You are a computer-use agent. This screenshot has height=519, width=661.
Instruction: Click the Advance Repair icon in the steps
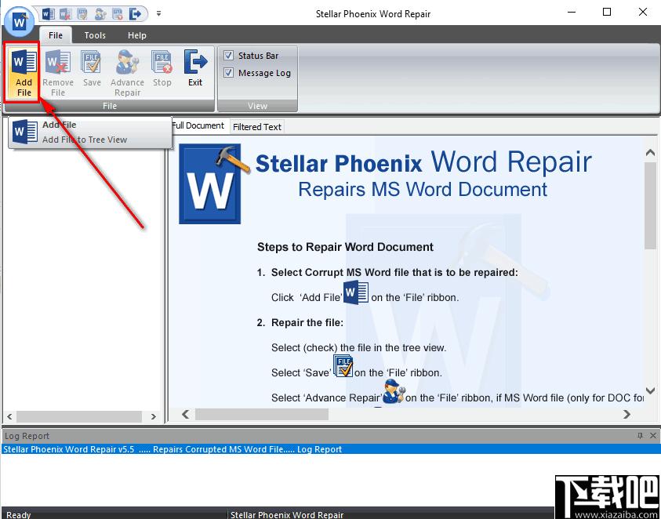pyautogui.click(x=394, y=392)
